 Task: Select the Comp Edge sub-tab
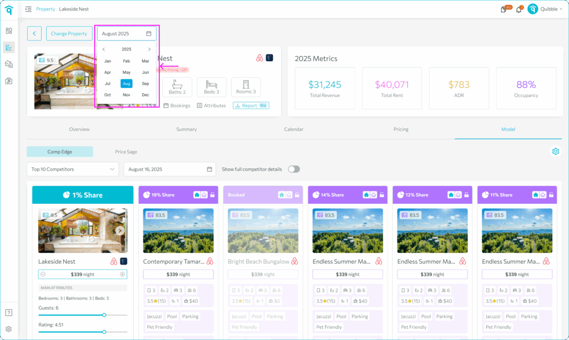[x=60, y=152]
